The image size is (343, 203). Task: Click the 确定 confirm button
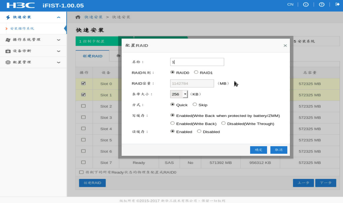tap(258, 150)
